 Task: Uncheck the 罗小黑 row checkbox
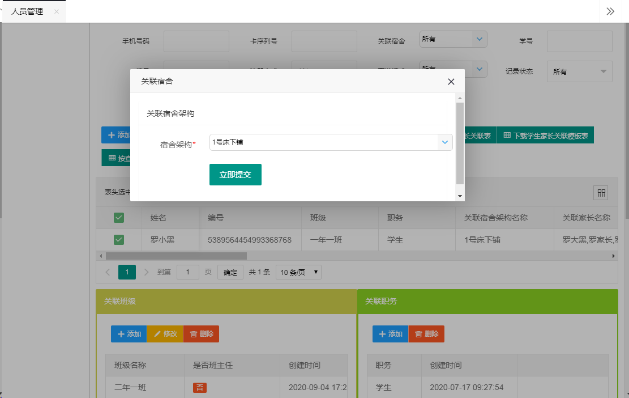click(x=119, y=240)
